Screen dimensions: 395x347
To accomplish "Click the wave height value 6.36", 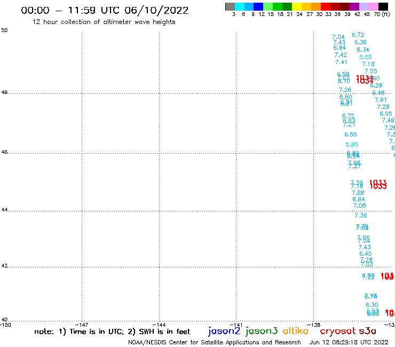I will 360,42.
